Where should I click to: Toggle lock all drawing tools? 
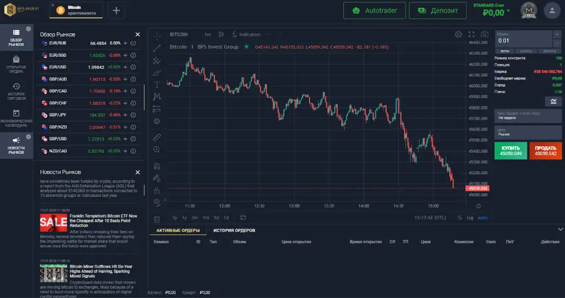tap(157, 190)
